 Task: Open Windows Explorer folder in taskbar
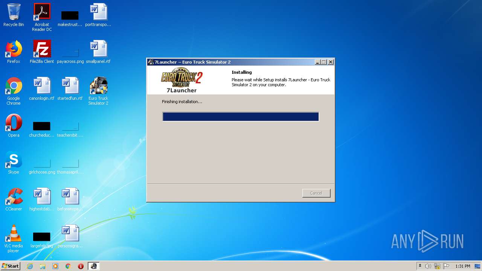(43, 266)
